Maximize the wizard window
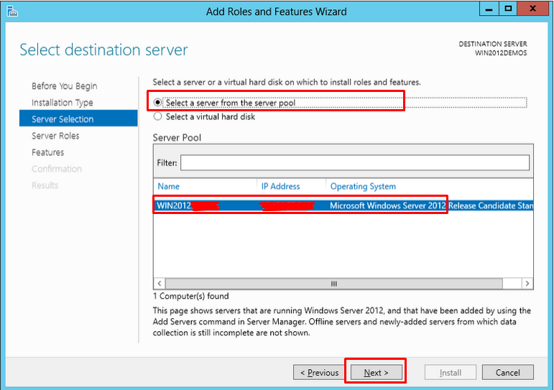Viewport: 554px width, 390px height. point(509,9)
